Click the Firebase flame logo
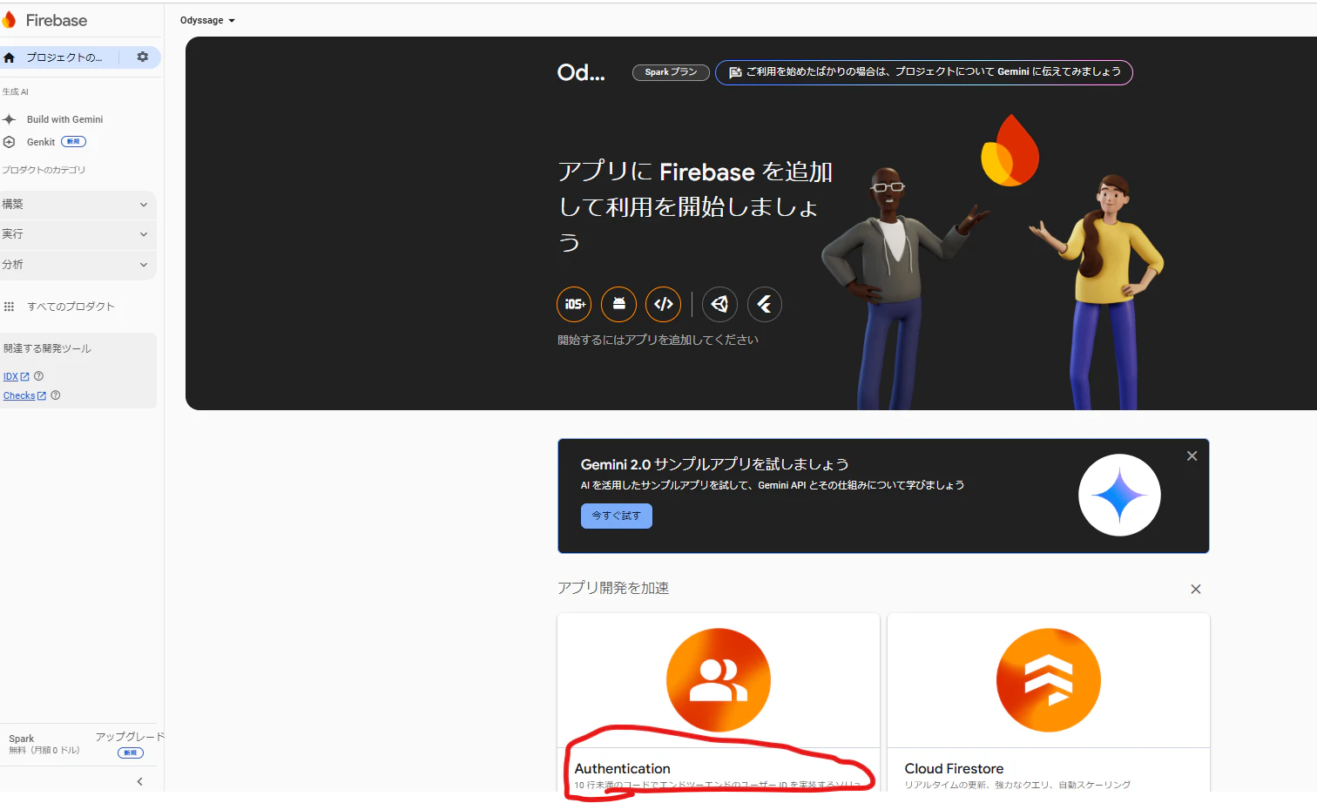Screen dimensions: 1317x803 click(x=9, y=19)
